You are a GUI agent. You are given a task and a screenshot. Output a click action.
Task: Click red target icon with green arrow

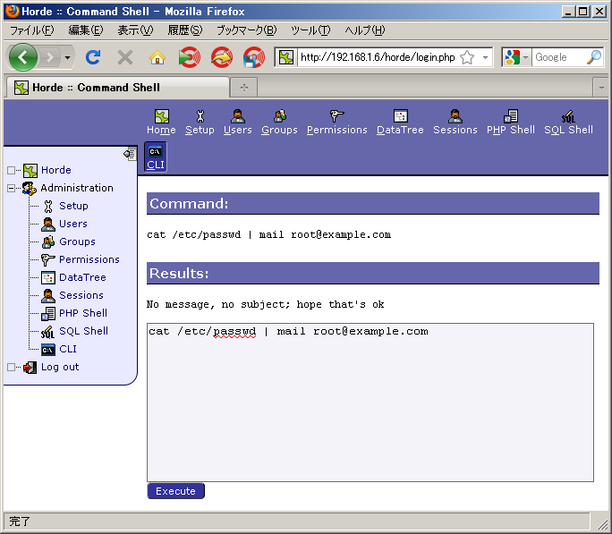190,58
